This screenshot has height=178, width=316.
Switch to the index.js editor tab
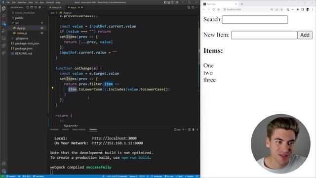[x=55, y=7]
